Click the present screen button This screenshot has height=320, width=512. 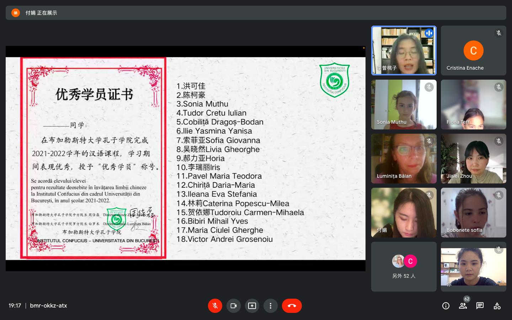tap(252, 306)
